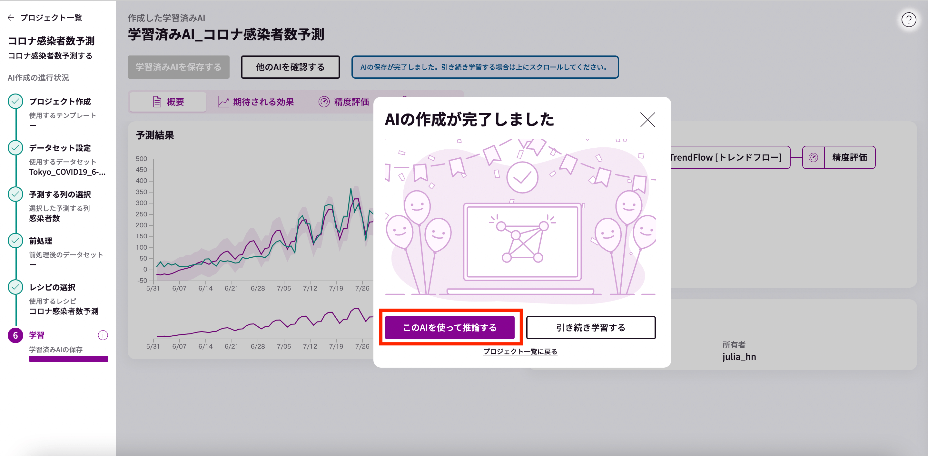Viewport: 928px width, 456px height.
Task: Click the プロジェクト作成 checkmark step icon
Action: (x=15, y=102)
